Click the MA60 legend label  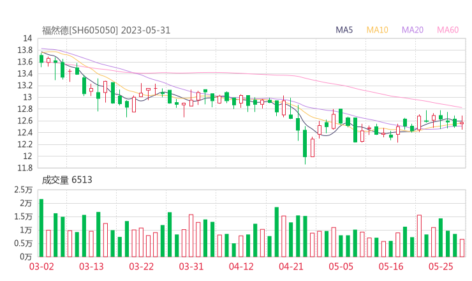click(448, 30)
